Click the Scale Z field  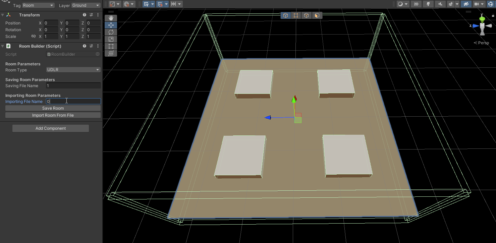click(x=94, y=36)
